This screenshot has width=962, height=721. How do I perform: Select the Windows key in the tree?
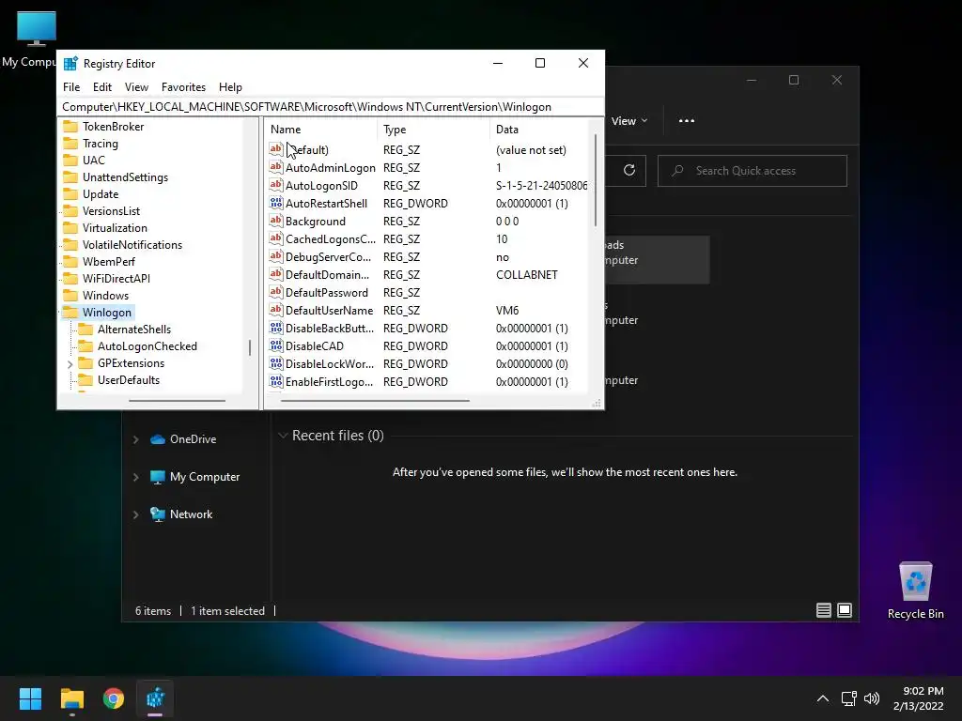click(105, 296)
